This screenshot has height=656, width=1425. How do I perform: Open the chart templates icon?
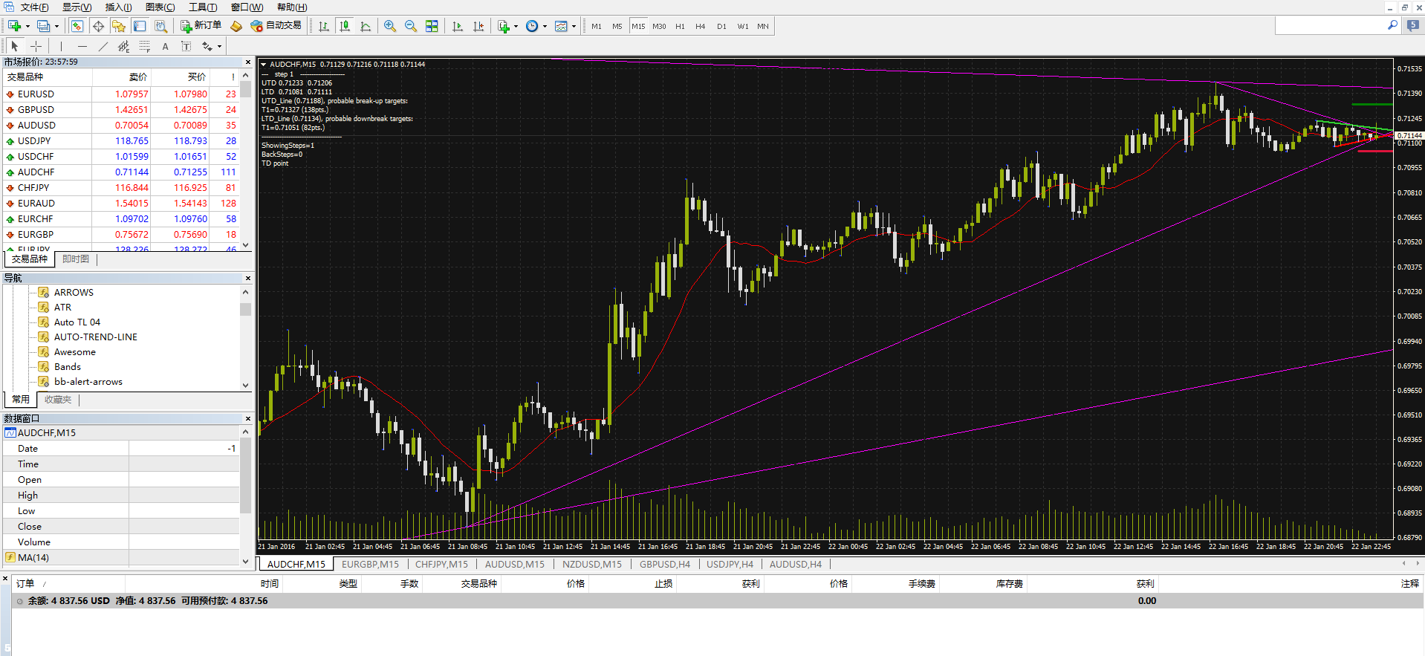561,26
